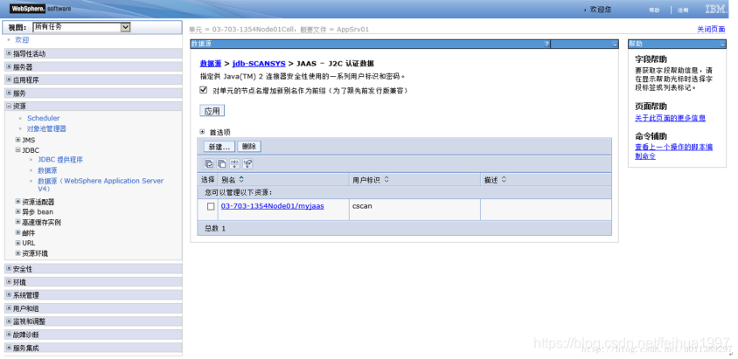738x359 pixels.
Task: Expand URL tree node
Action: [18, 243]
